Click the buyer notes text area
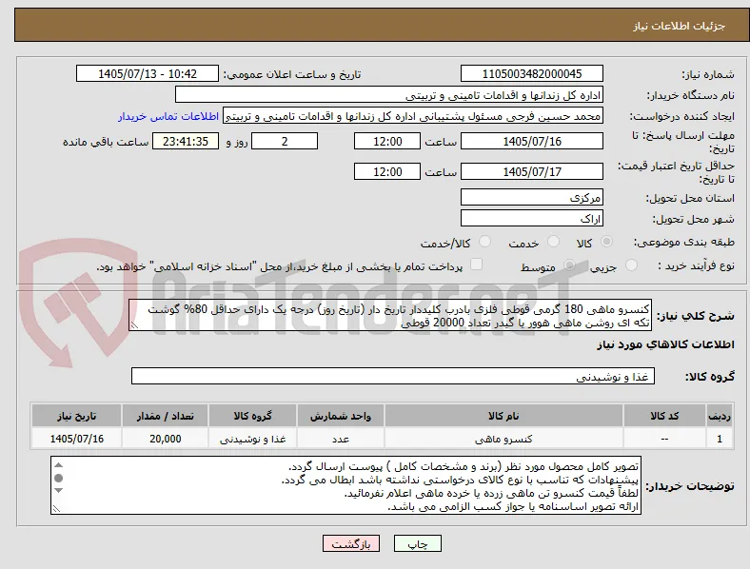750x569 pixels. pyautogui.click(x=345, y=485)
